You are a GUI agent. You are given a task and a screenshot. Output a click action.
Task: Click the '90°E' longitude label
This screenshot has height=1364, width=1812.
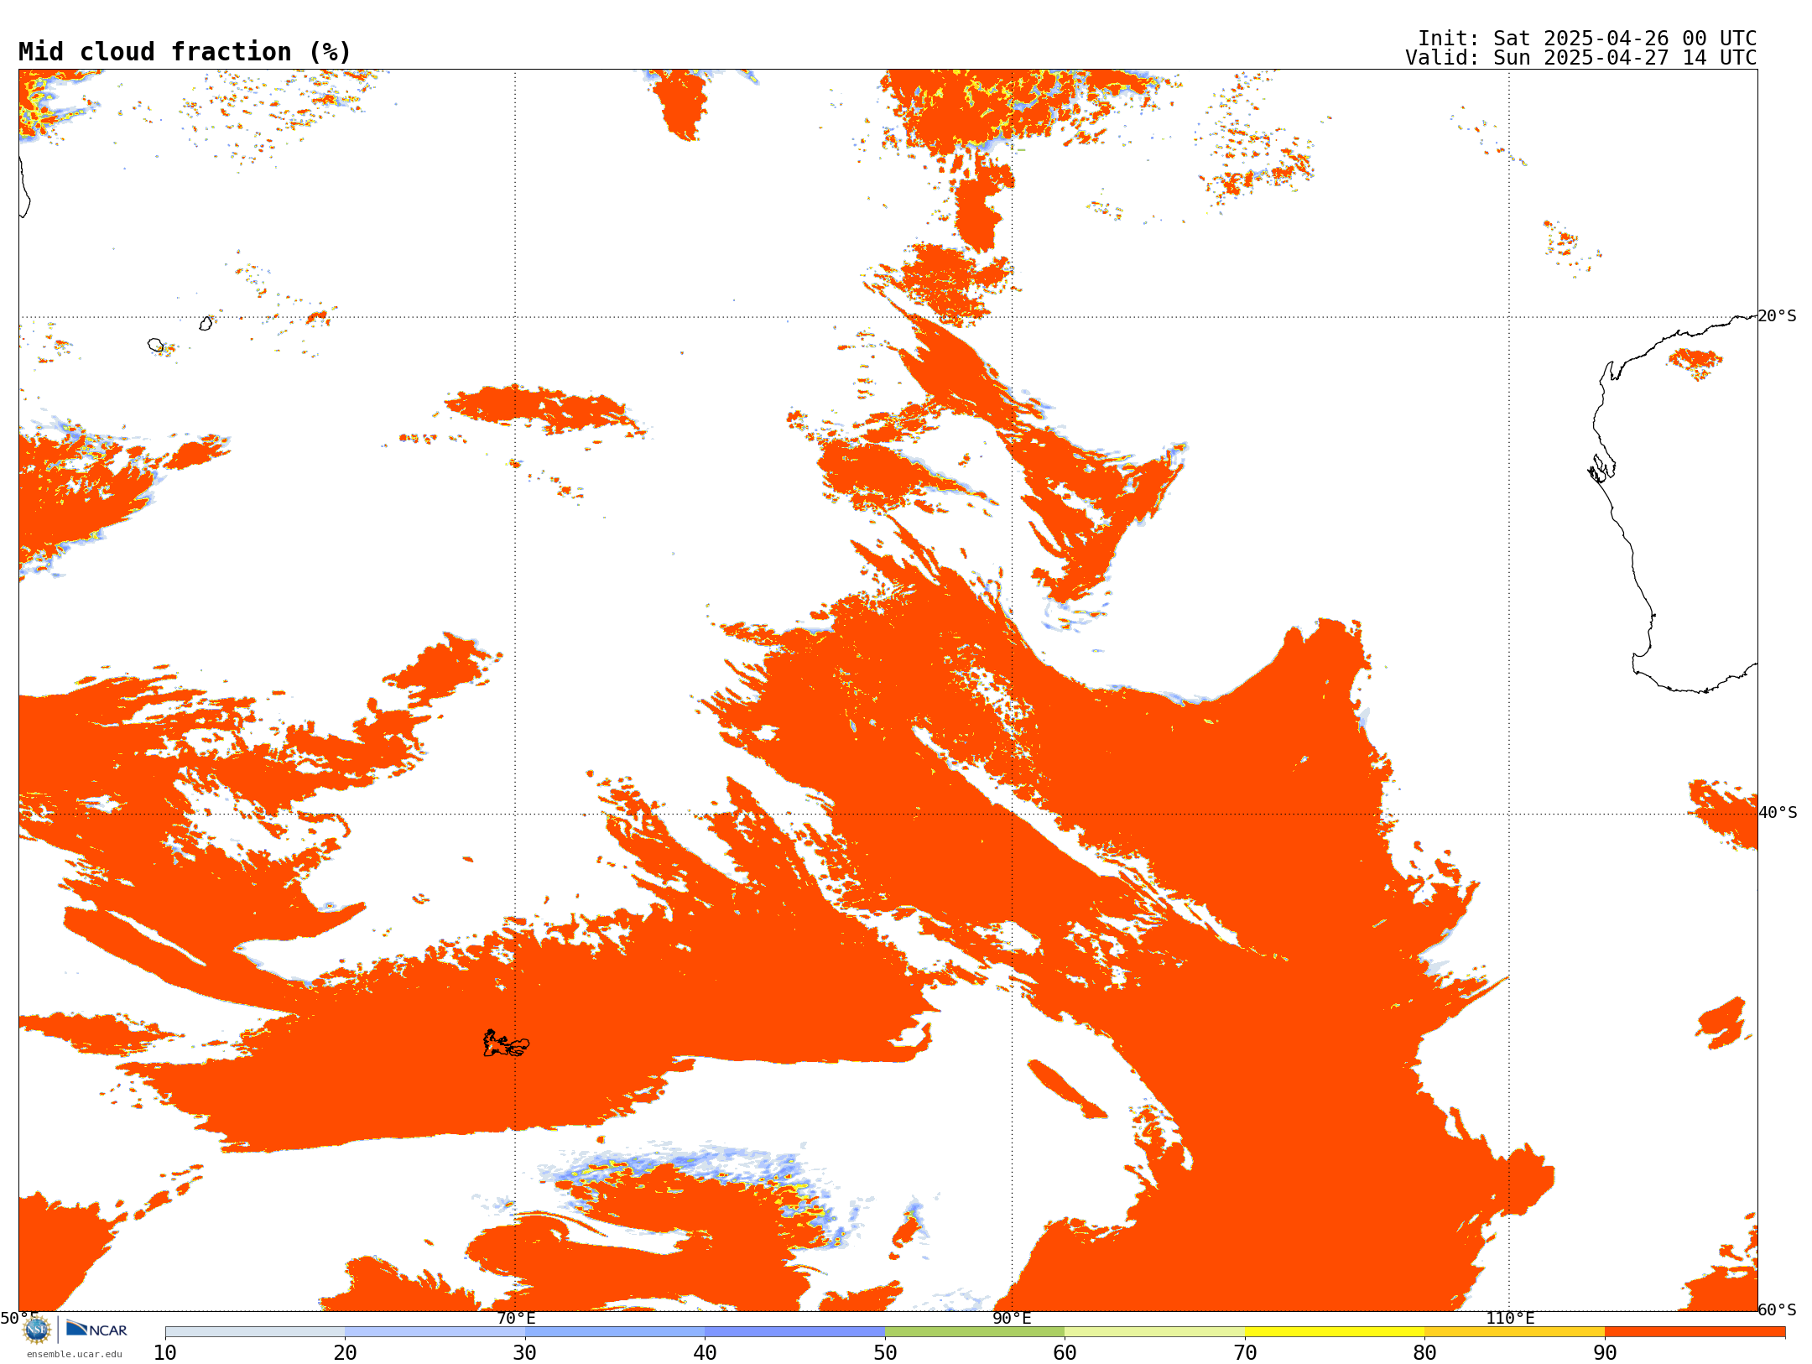click(x=1012, y=1318)
